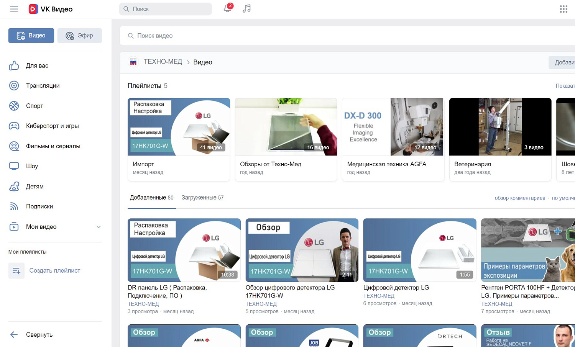Open Фильмы и сериалы film icon
Viewport: 575px width, 347px height.
coord(14,146)
